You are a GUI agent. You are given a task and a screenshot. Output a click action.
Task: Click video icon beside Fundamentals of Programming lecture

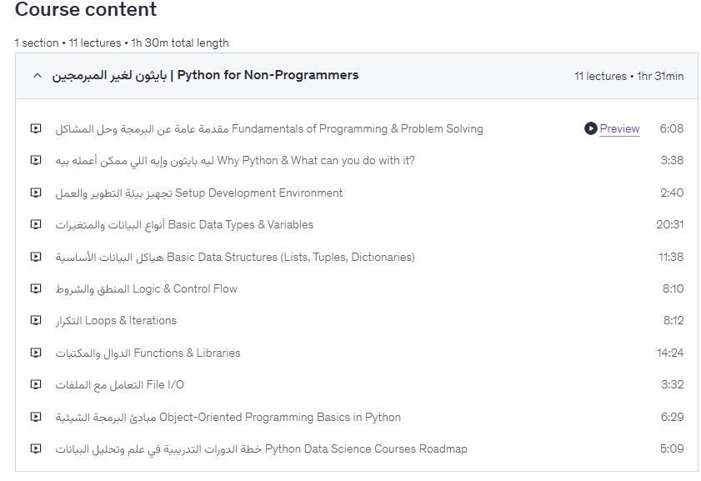pyautogui.click(x=36, y=129)
